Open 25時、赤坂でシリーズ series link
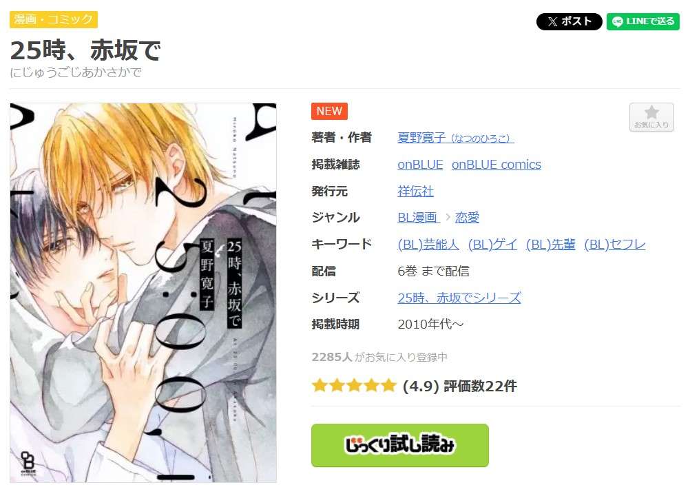The image size is (690, 494). pyautogui.click(x=459, y=298)
